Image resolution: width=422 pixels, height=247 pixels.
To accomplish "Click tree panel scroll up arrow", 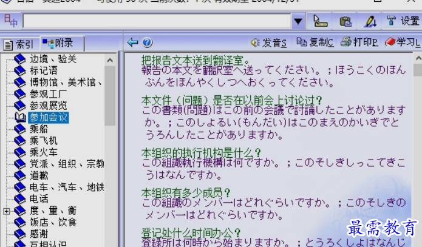I will tap(110, 60).
